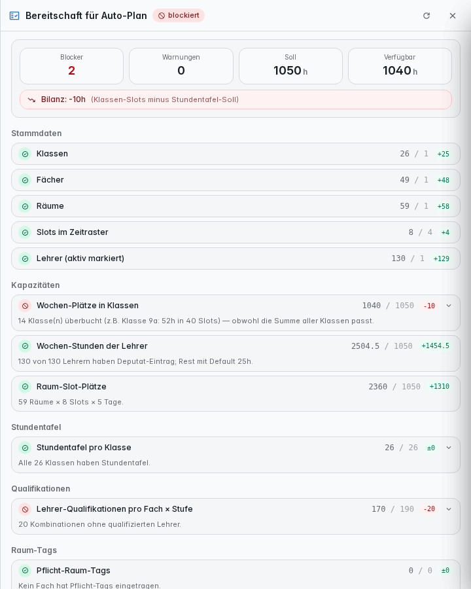471x589 pixels.
Task: Click the +4 badge in Slots row
Action: [445, 232]
